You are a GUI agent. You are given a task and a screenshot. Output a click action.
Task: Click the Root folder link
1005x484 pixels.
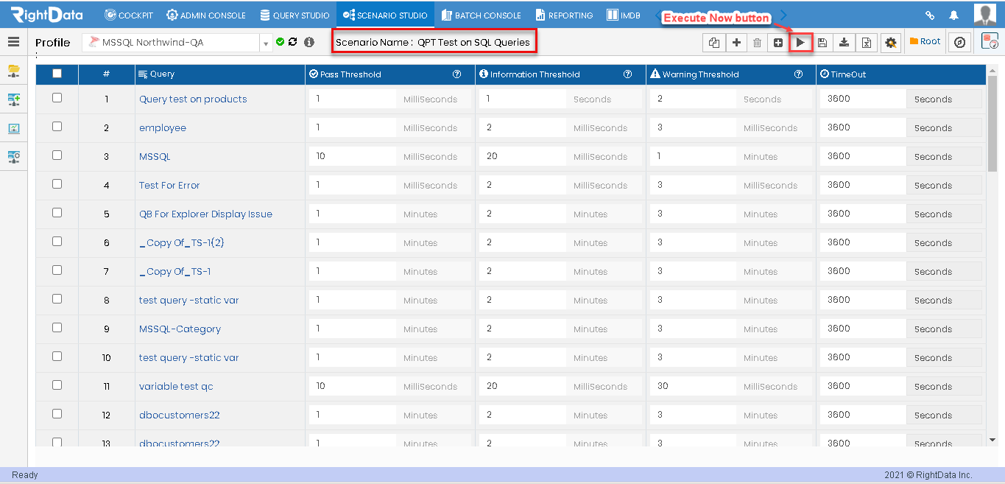click(x=925, y=41)
